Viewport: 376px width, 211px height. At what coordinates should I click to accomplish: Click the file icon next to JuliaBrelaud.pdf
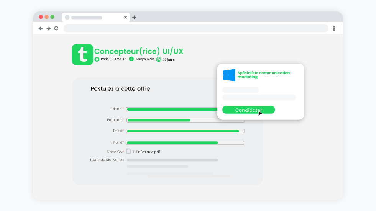click(128, 151)
